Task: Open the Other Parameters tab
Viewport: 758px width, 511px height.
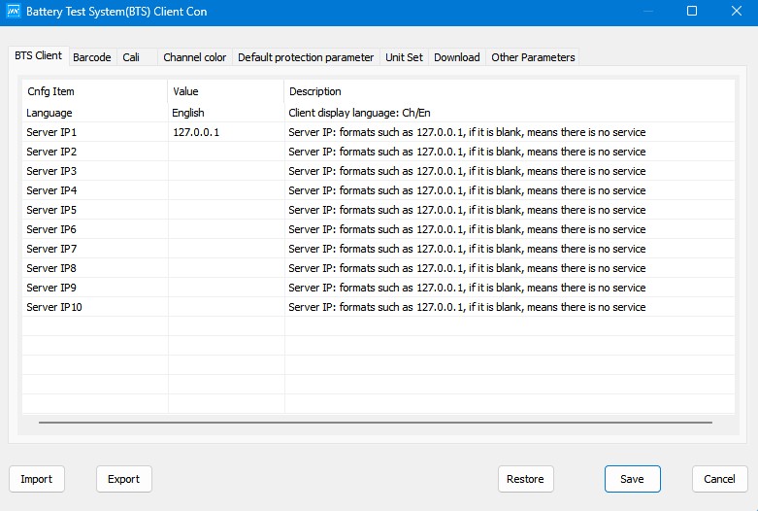Action: click(x=533, y=57)
